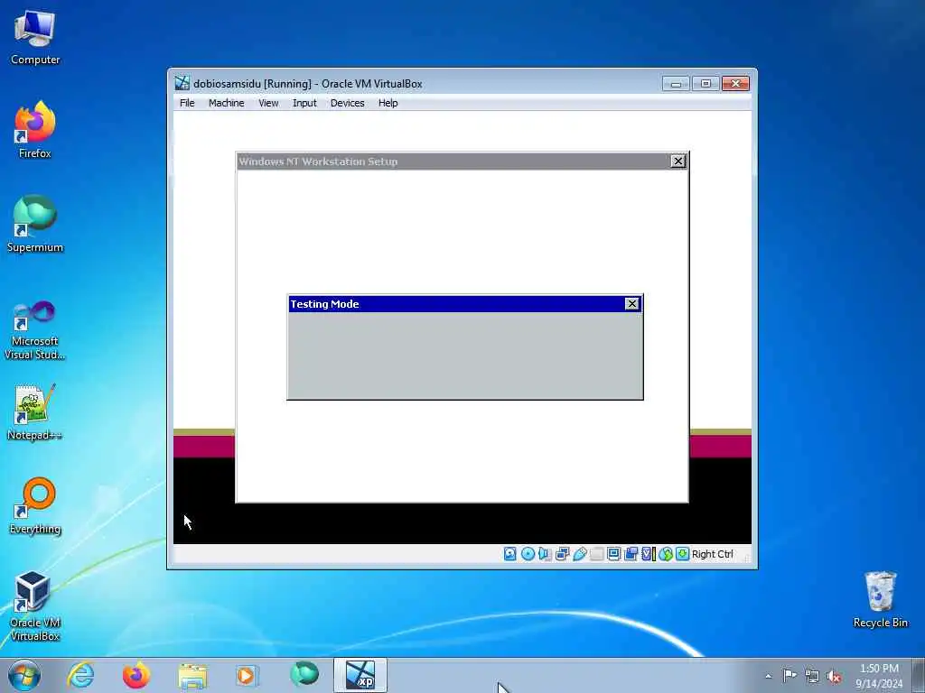
Task: Open the File menu in VirtualBox
Action: (x=187, y=103)
